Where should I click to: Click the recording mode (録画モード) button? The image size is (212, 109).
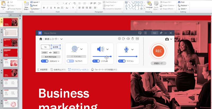coord(158,63)
